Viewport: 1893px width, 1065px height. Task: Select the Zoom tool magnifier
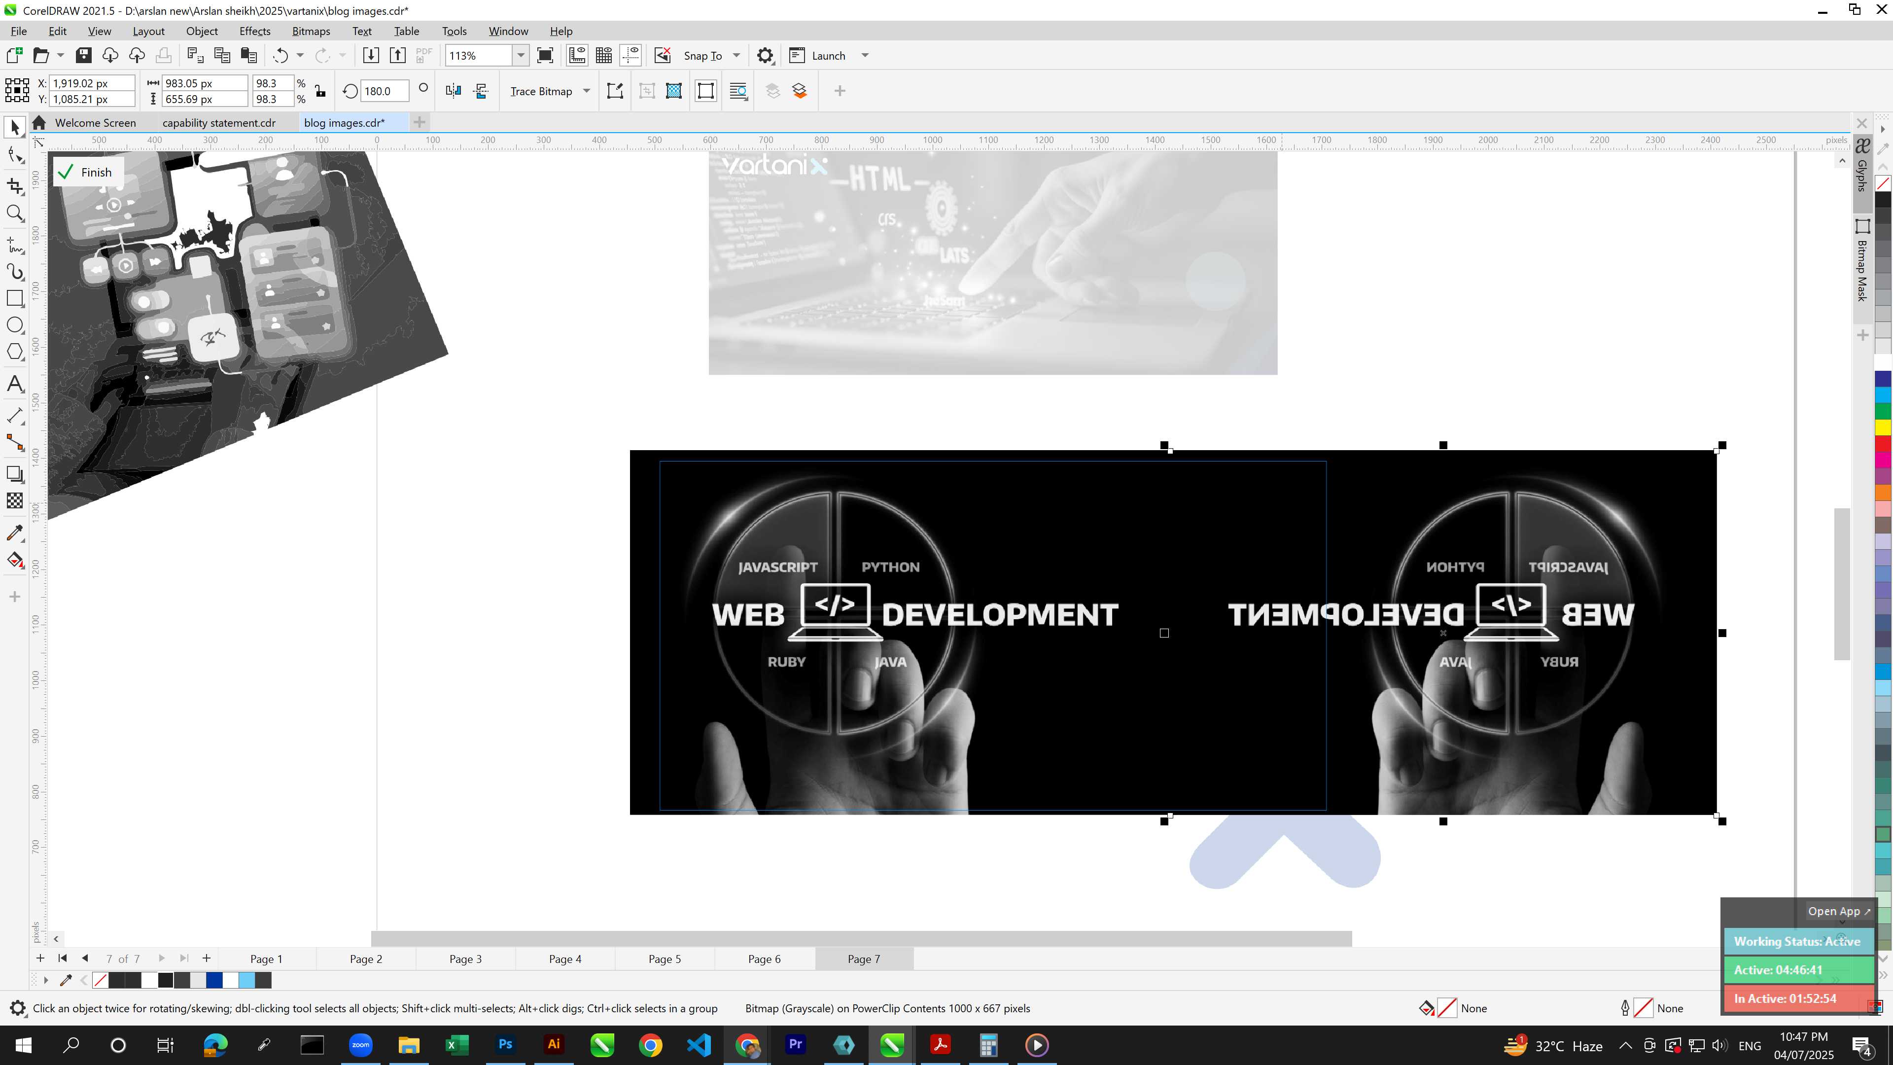(x=15, y=214)
